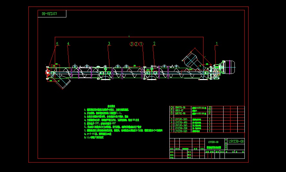Image resolution: width=286 pixels, height=172 pixels.
Task: Click the mirrored LSY230-00 label in top-left box
Action: coord(48,14)
